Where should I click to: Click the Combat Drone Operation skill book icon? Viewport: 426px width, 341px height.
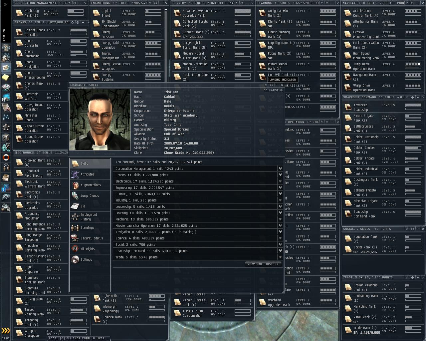click(19, 32)
